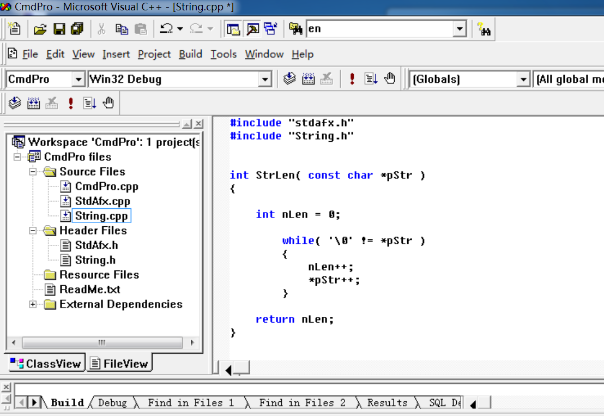This screenshot has width=604, height=416.
Task: Open the (Globals) class dropdown
Action: (x=523, y=80)
